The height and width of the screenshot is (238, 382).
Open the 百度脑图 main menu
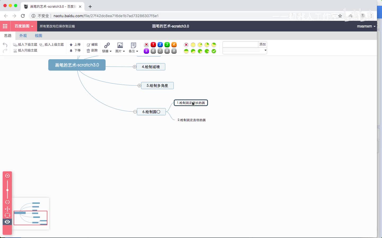point(24,26)
